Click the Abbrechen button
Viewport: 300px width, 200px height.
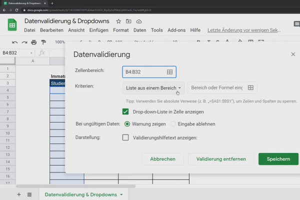point(163,159)
